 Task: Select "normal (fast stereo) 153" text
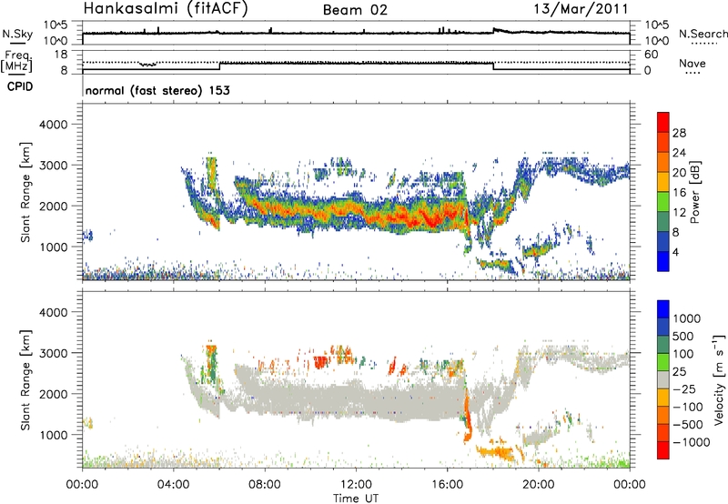pyautogui.click(x=157, y=90)
